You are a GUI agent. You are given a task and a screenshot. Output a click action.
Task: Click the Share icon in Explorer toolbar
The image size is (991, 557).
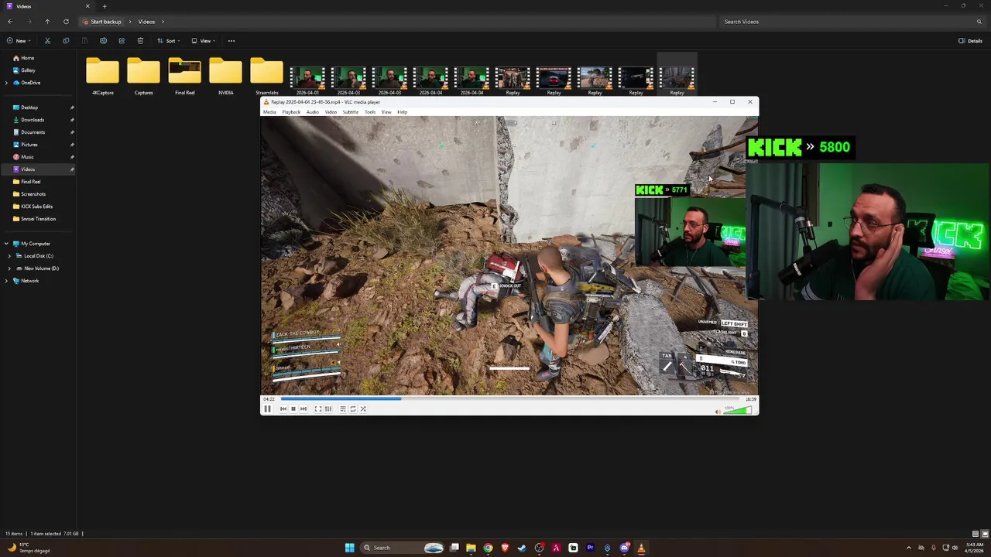[x=122, y=41]
